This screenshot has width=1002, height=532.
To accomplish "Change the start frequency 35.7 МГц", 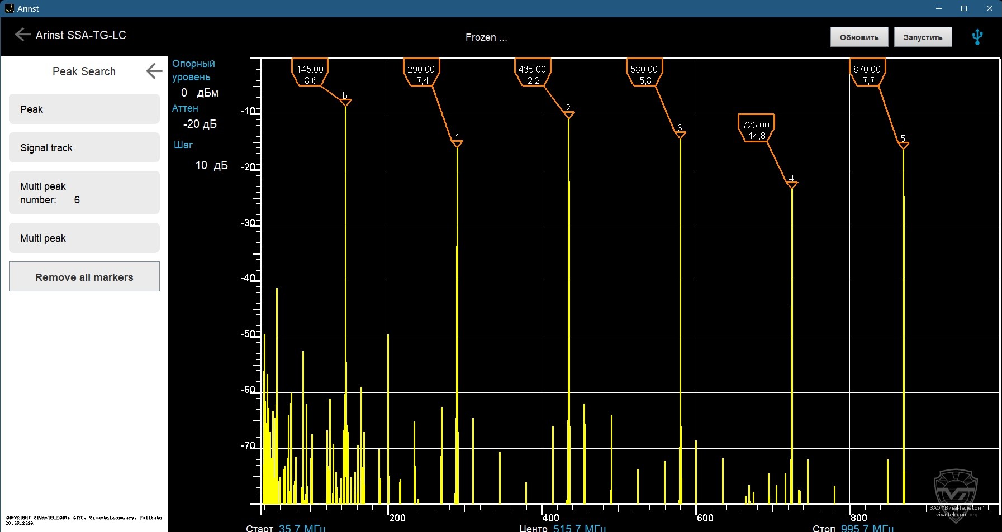I will click(x=302, y=528).
